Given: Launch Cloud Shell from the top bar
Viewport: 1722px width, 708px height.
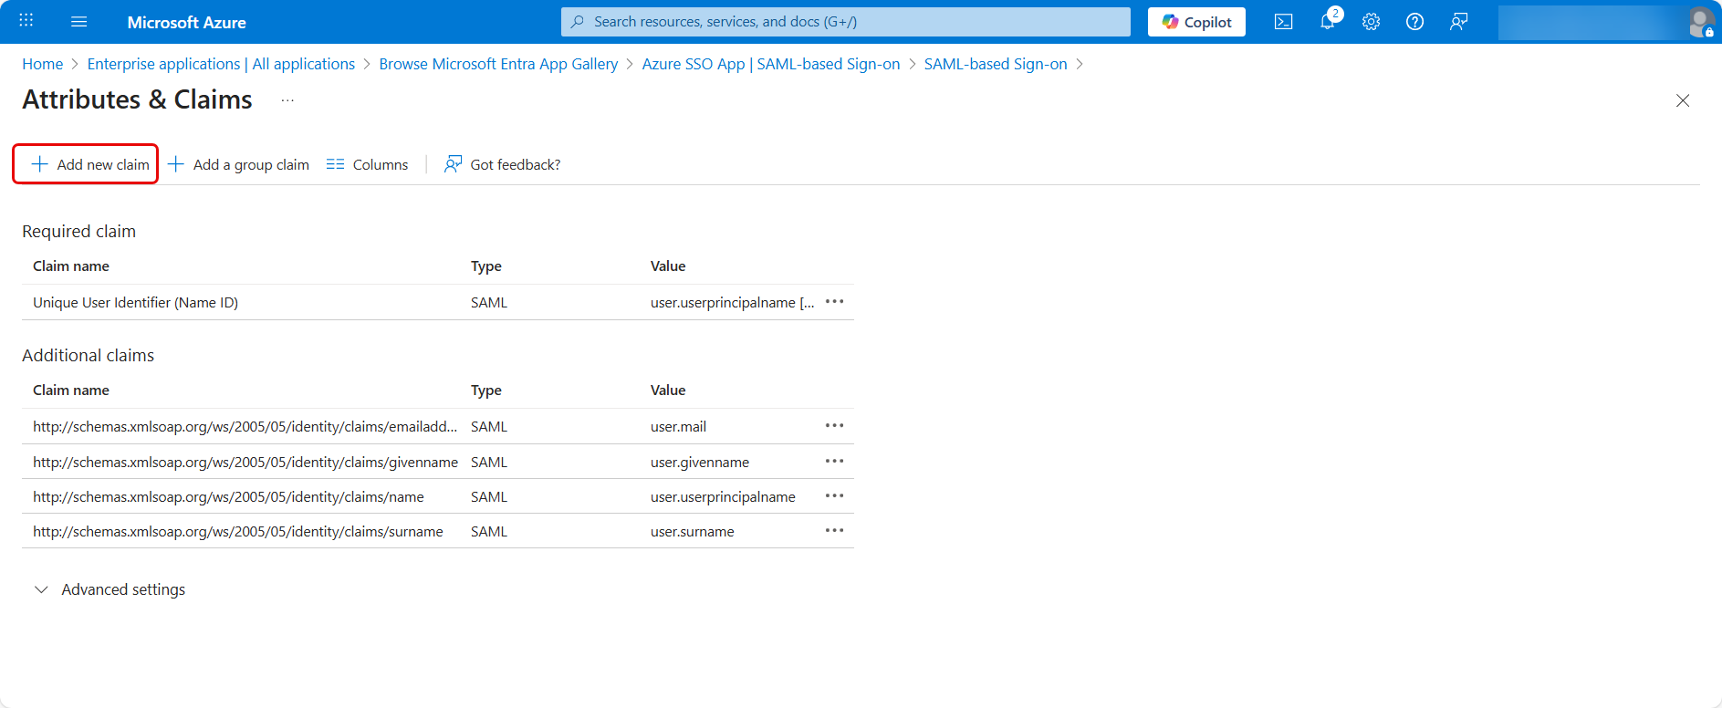Looking at the screenshot, I should [x=1283, y=22].
